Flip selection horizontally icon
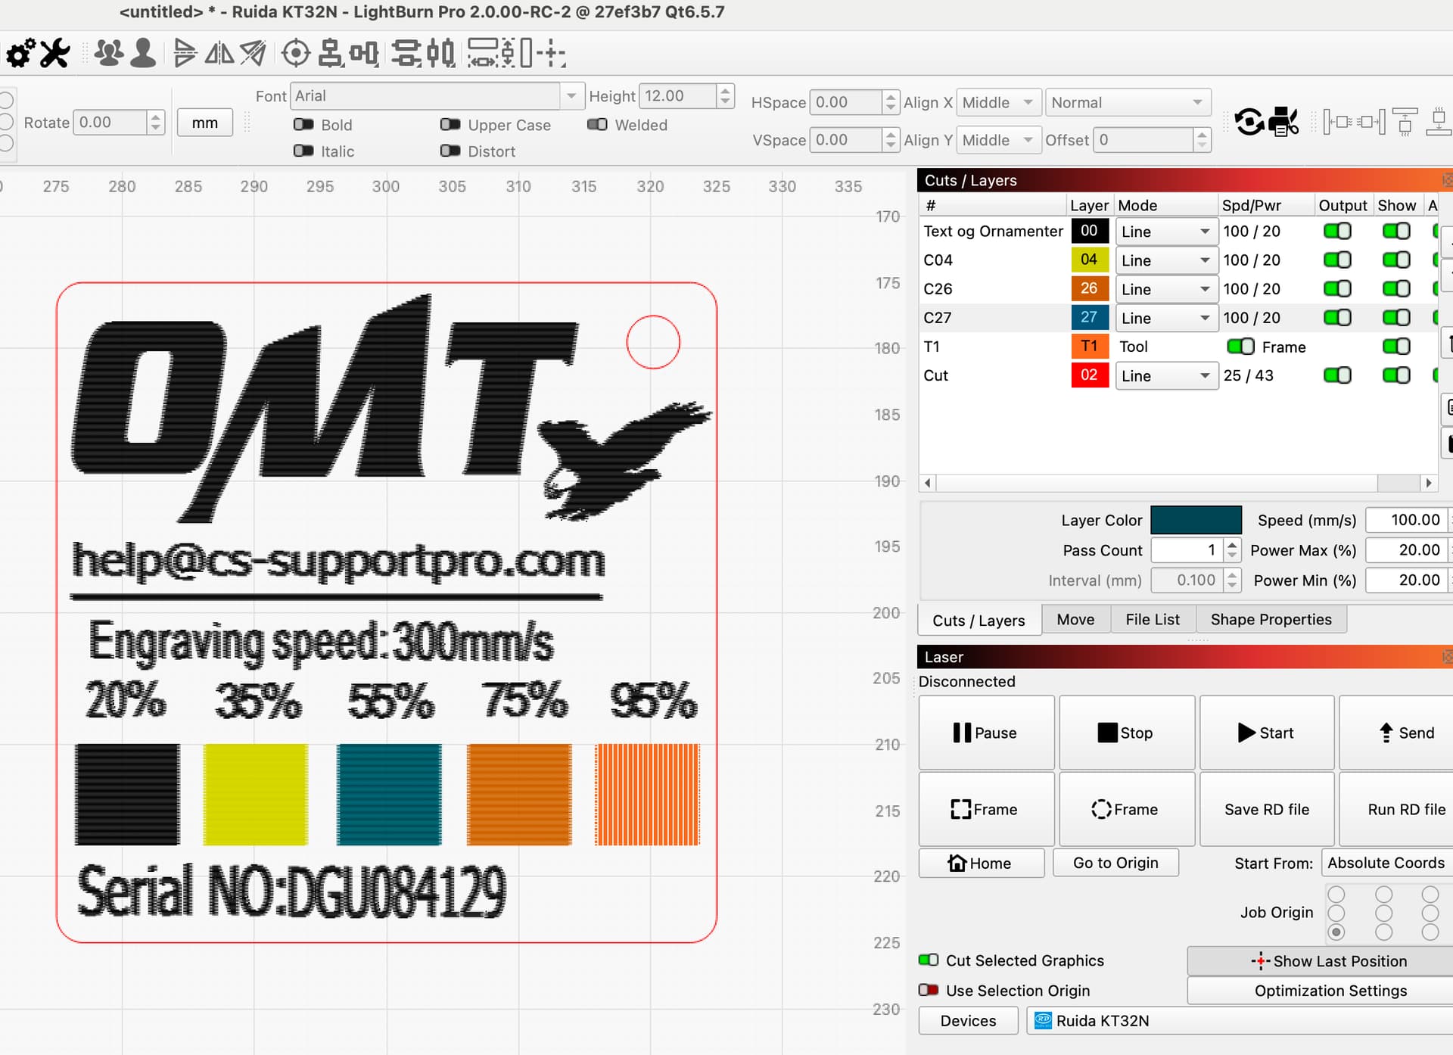 pos(219,53)
